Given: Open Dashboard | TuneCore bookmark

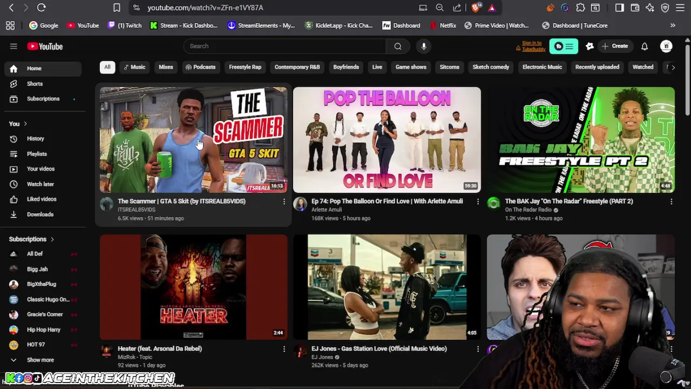Looking at the screenshot, I should click(575, 25).
